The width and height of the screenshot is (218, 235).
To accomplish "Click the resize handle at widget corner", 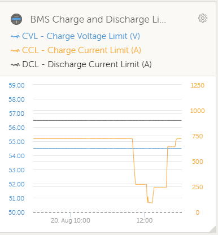I will [x=213, y=229].
